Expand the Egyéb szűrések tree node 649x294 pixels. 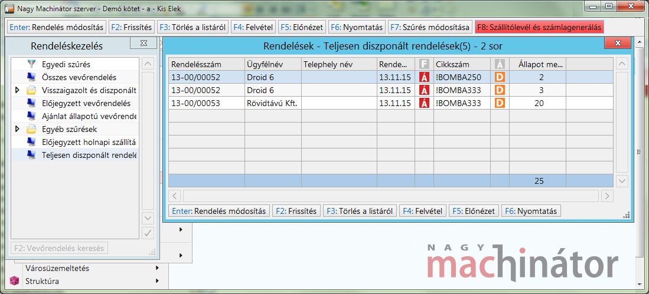17,129
